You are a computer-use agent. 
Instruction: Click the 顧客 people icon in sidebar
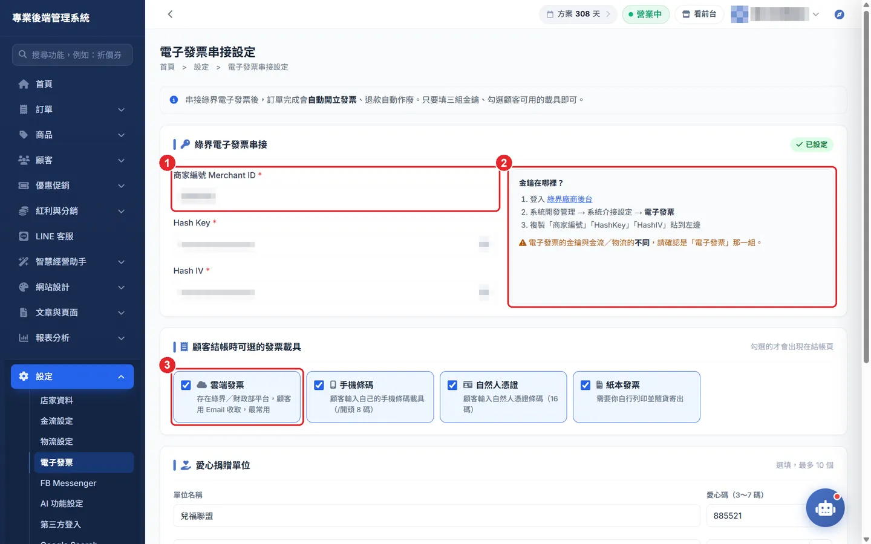coord(24,160)
